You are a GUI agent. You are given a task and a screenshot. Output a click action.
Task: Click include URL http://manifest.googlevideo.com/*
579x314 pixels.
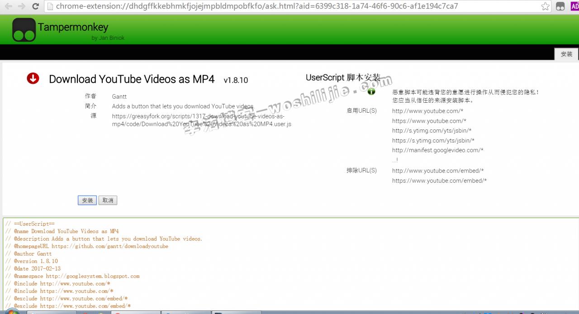pos(438,150)
